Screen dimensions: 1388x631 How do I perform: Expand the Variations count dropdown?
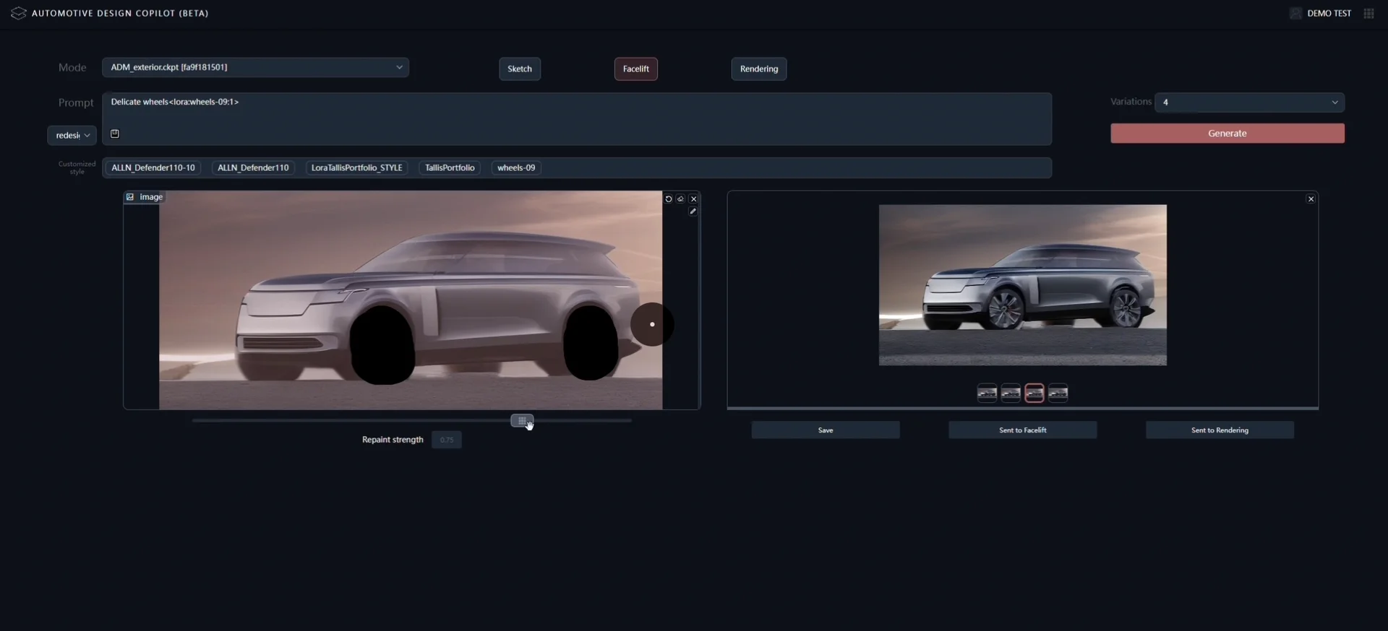click(1249, 103)
